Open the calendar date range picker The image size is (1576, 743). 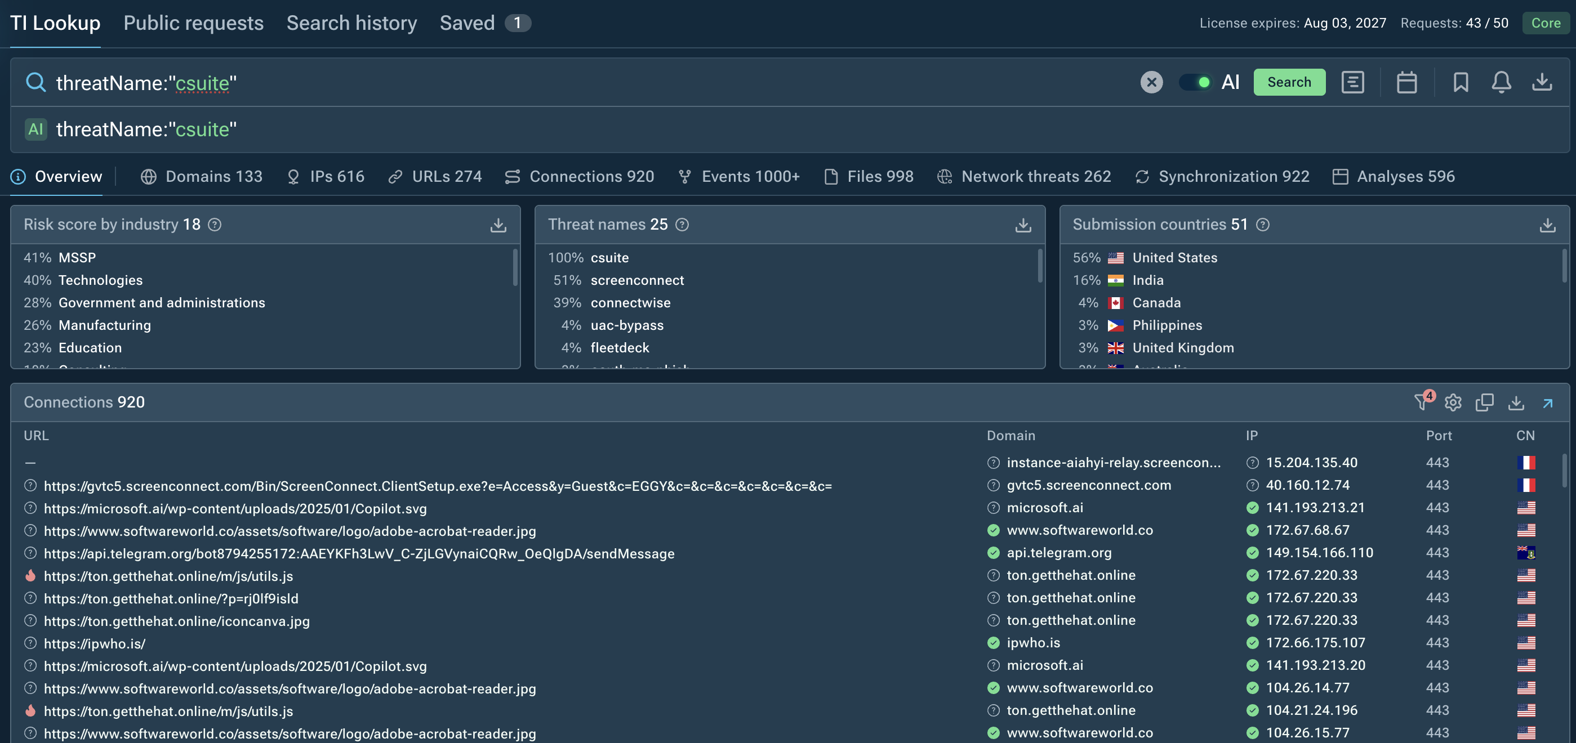1406,82
